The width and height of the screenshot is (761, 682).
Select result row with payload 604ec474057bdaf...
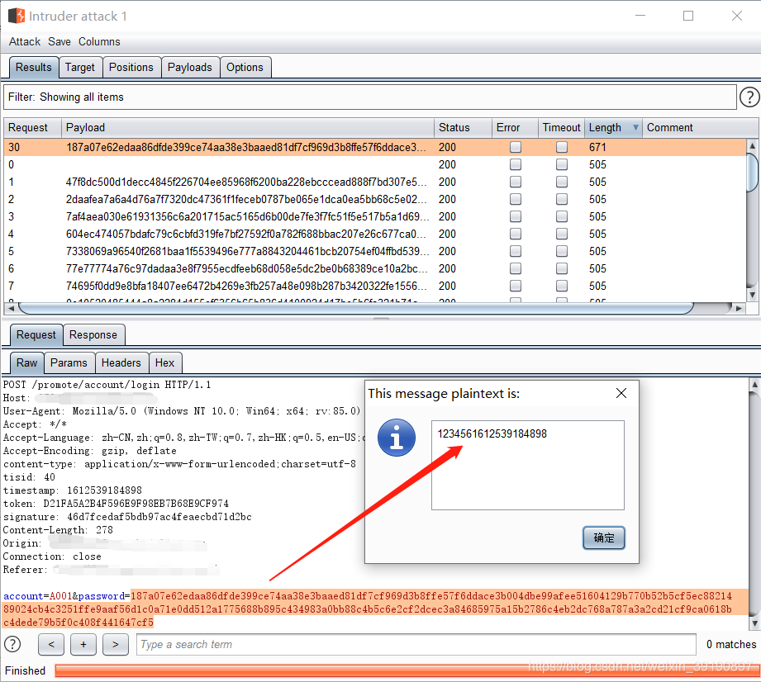pos(374,234)
